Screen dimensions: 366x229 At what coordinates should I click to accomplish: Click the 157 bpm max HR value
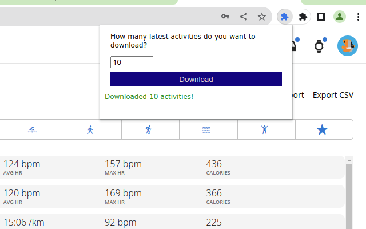coord(124,164)
